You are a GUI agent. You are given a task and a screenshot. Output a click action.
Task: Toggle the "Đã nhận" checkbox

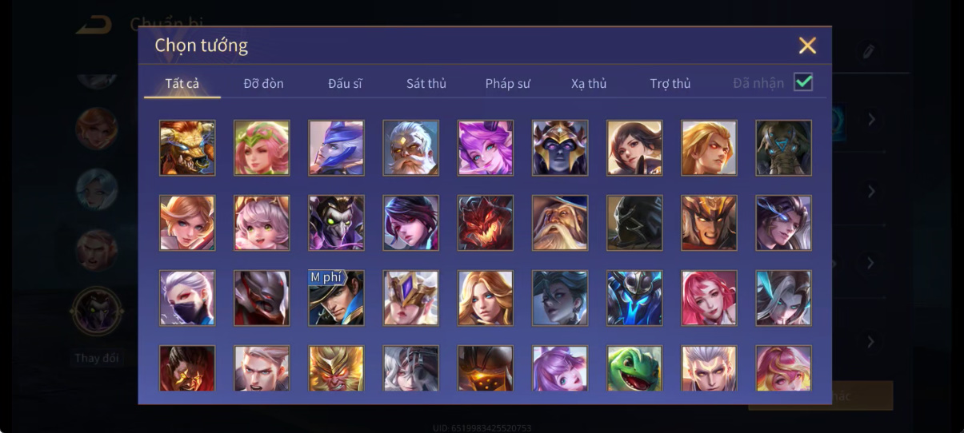(x=803, y=82)
